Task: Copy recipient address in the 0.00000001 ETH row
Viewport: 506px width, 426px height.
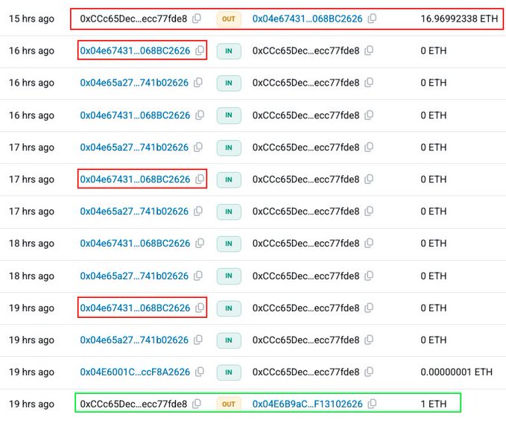Action: [369, 372]
